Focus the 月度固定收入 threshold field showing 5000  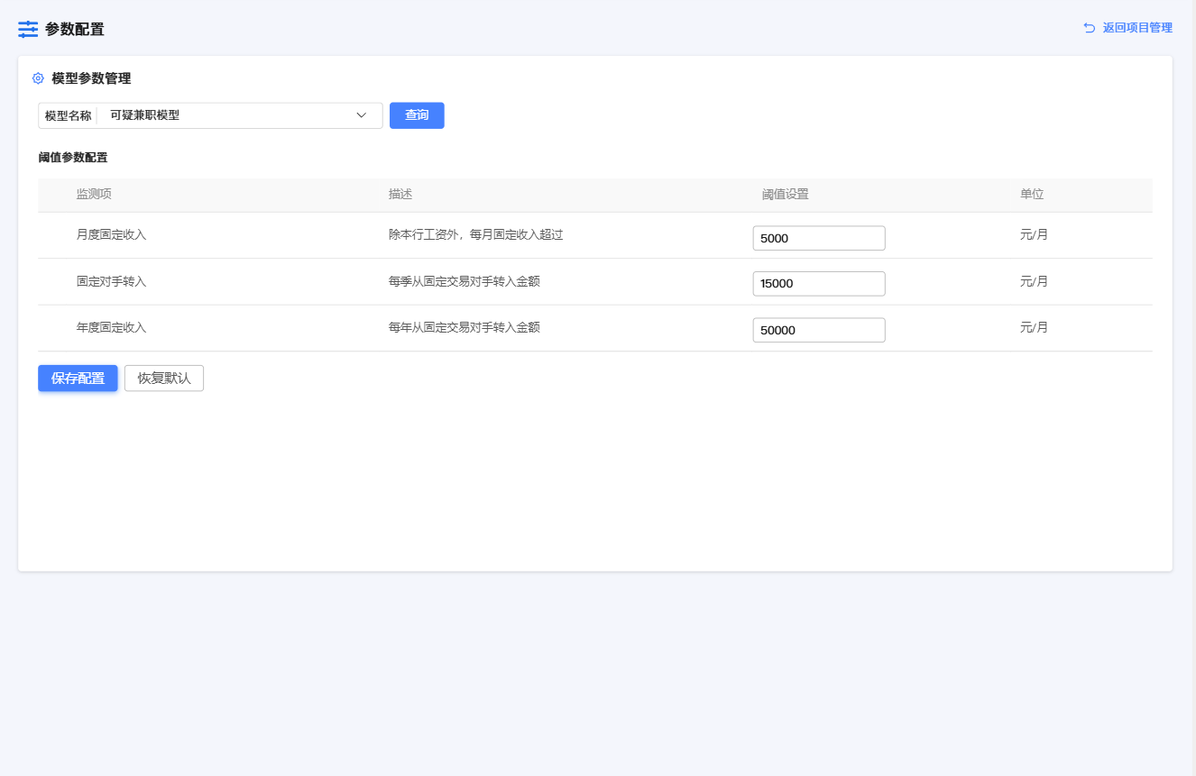(x=818, y=238)
